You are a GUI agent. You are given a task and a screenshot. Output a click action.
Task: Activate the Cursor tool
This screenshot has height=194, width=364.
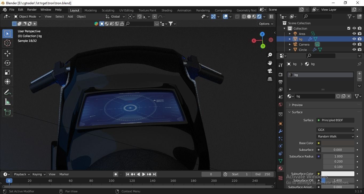[7, 43]
